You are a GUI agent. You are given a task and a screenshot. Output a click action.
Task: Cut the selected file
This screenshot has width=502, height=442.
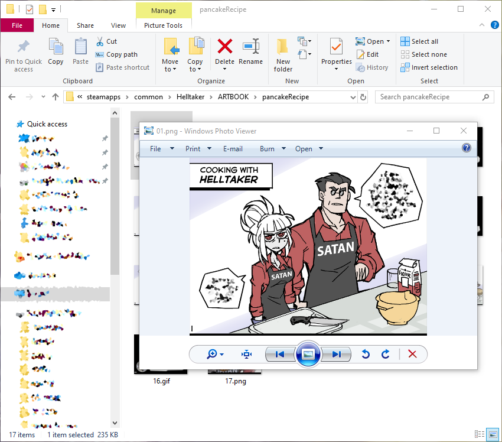[107, 41]
